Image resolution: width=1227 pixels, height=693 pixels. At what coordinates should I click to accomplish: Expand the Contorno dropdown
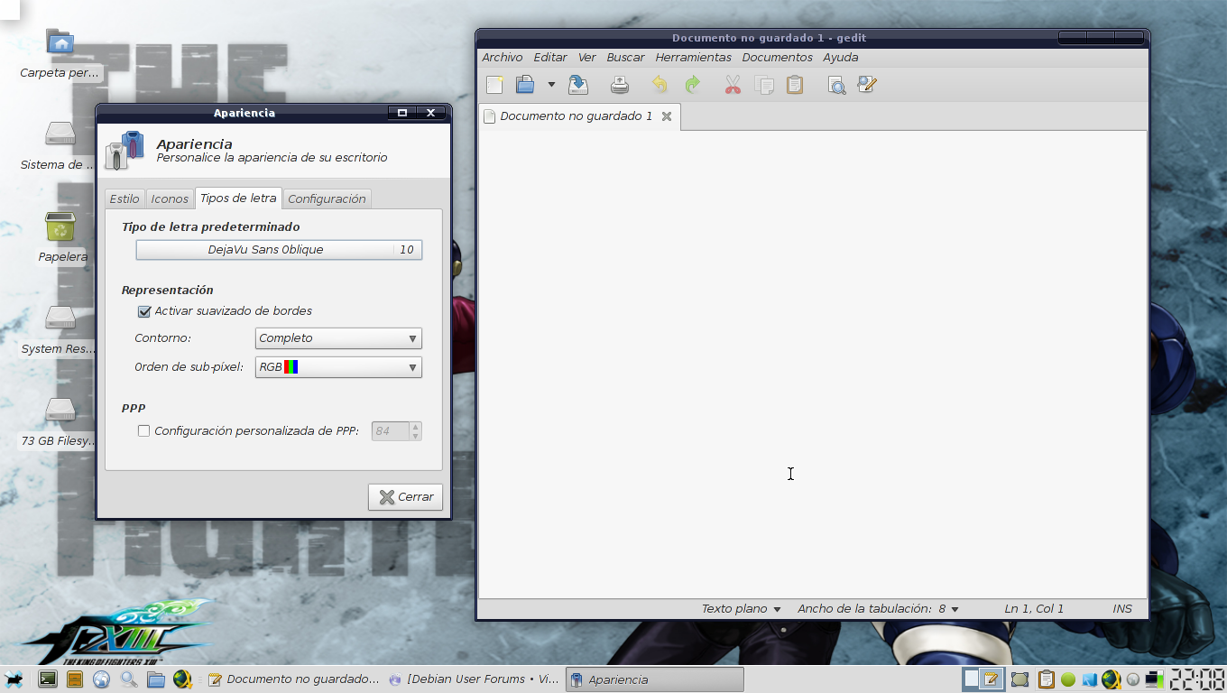(x=338, y=338)
